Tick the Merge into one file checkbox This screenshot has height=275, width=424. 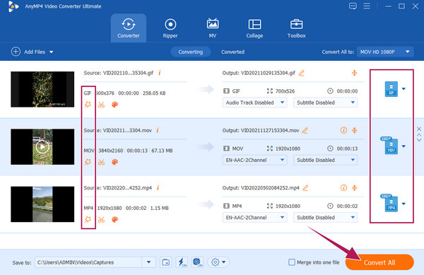click(292, 262)
